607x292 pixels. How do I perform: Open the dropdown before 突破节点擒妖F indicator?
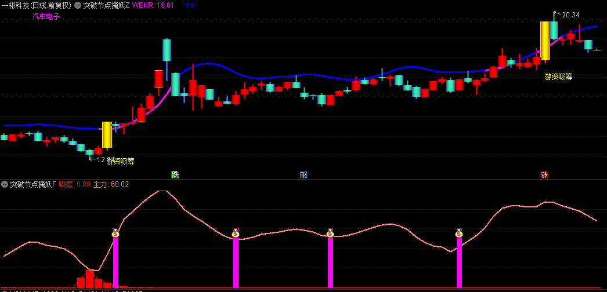[5, 184]
